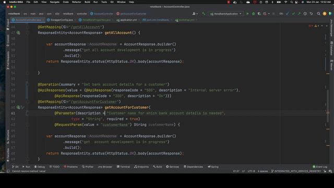This screenshot has height=188, width=334.
Task: Push commits with Git arrow icon
Action: click(x=299, y=14)
